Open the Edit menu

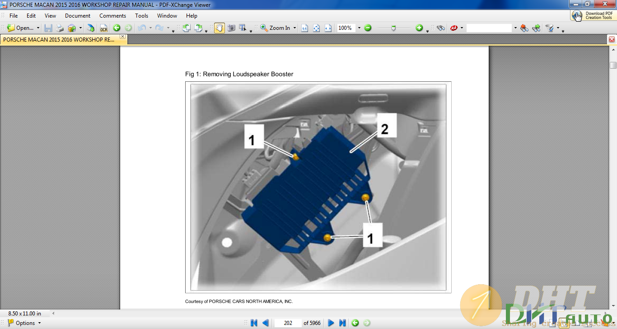(31, 16)
